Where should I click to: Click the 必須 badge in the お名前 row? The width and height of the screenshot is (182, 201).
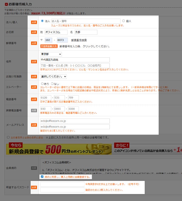(34, 32)
